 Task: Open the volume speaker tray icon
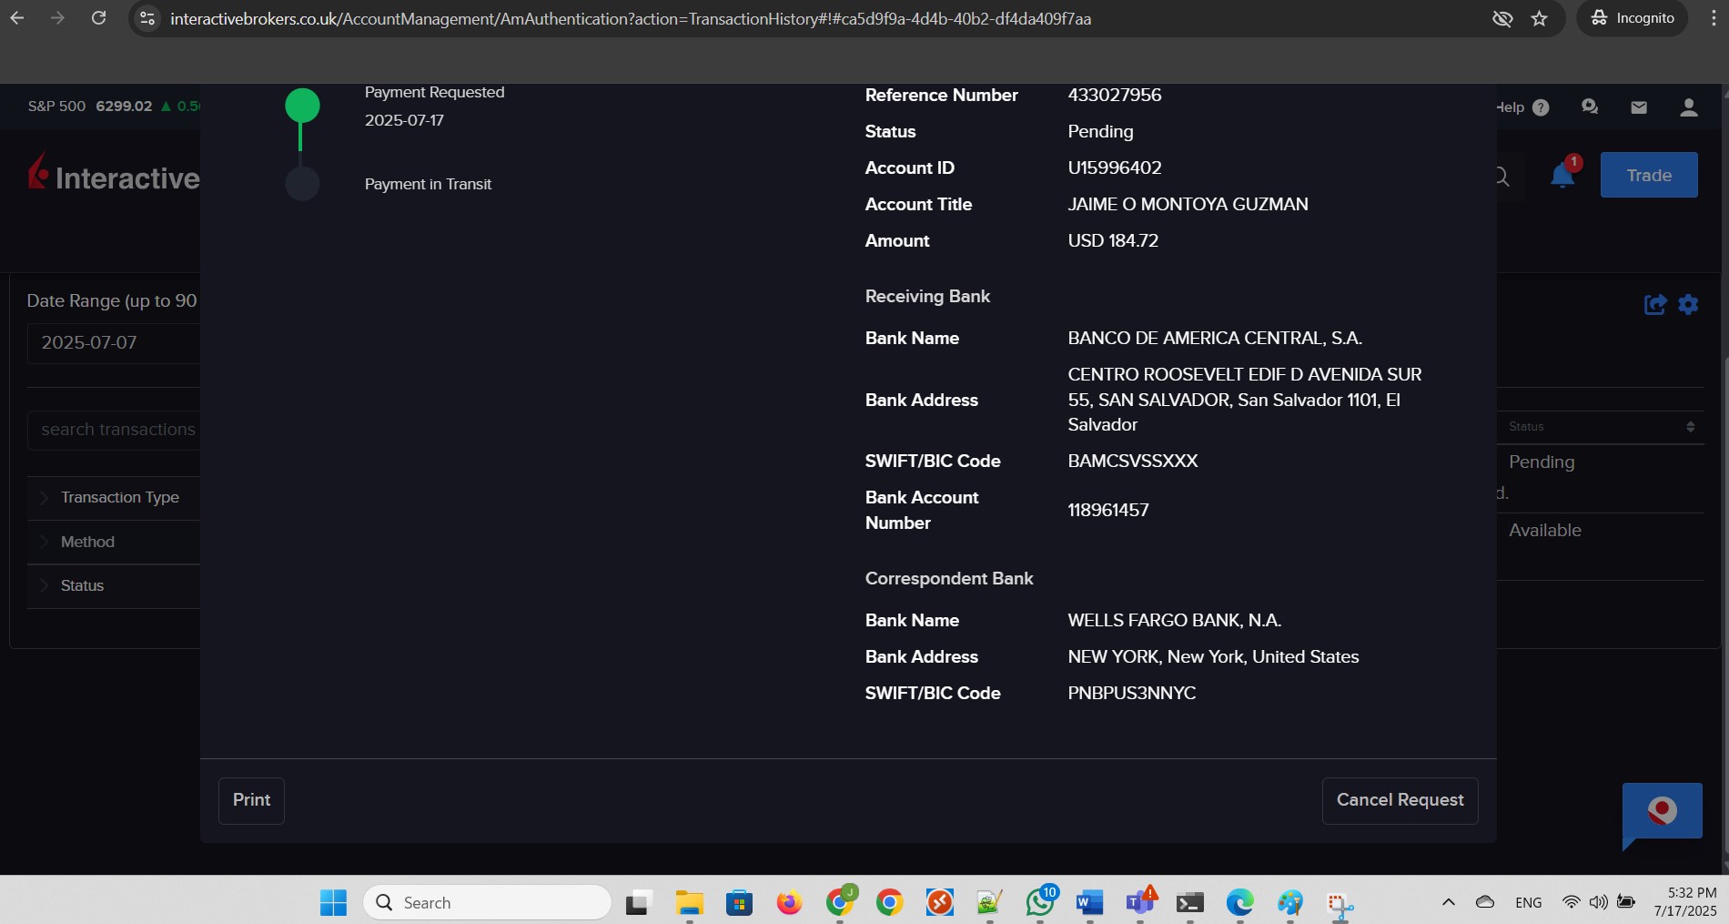pos(1598,902)
